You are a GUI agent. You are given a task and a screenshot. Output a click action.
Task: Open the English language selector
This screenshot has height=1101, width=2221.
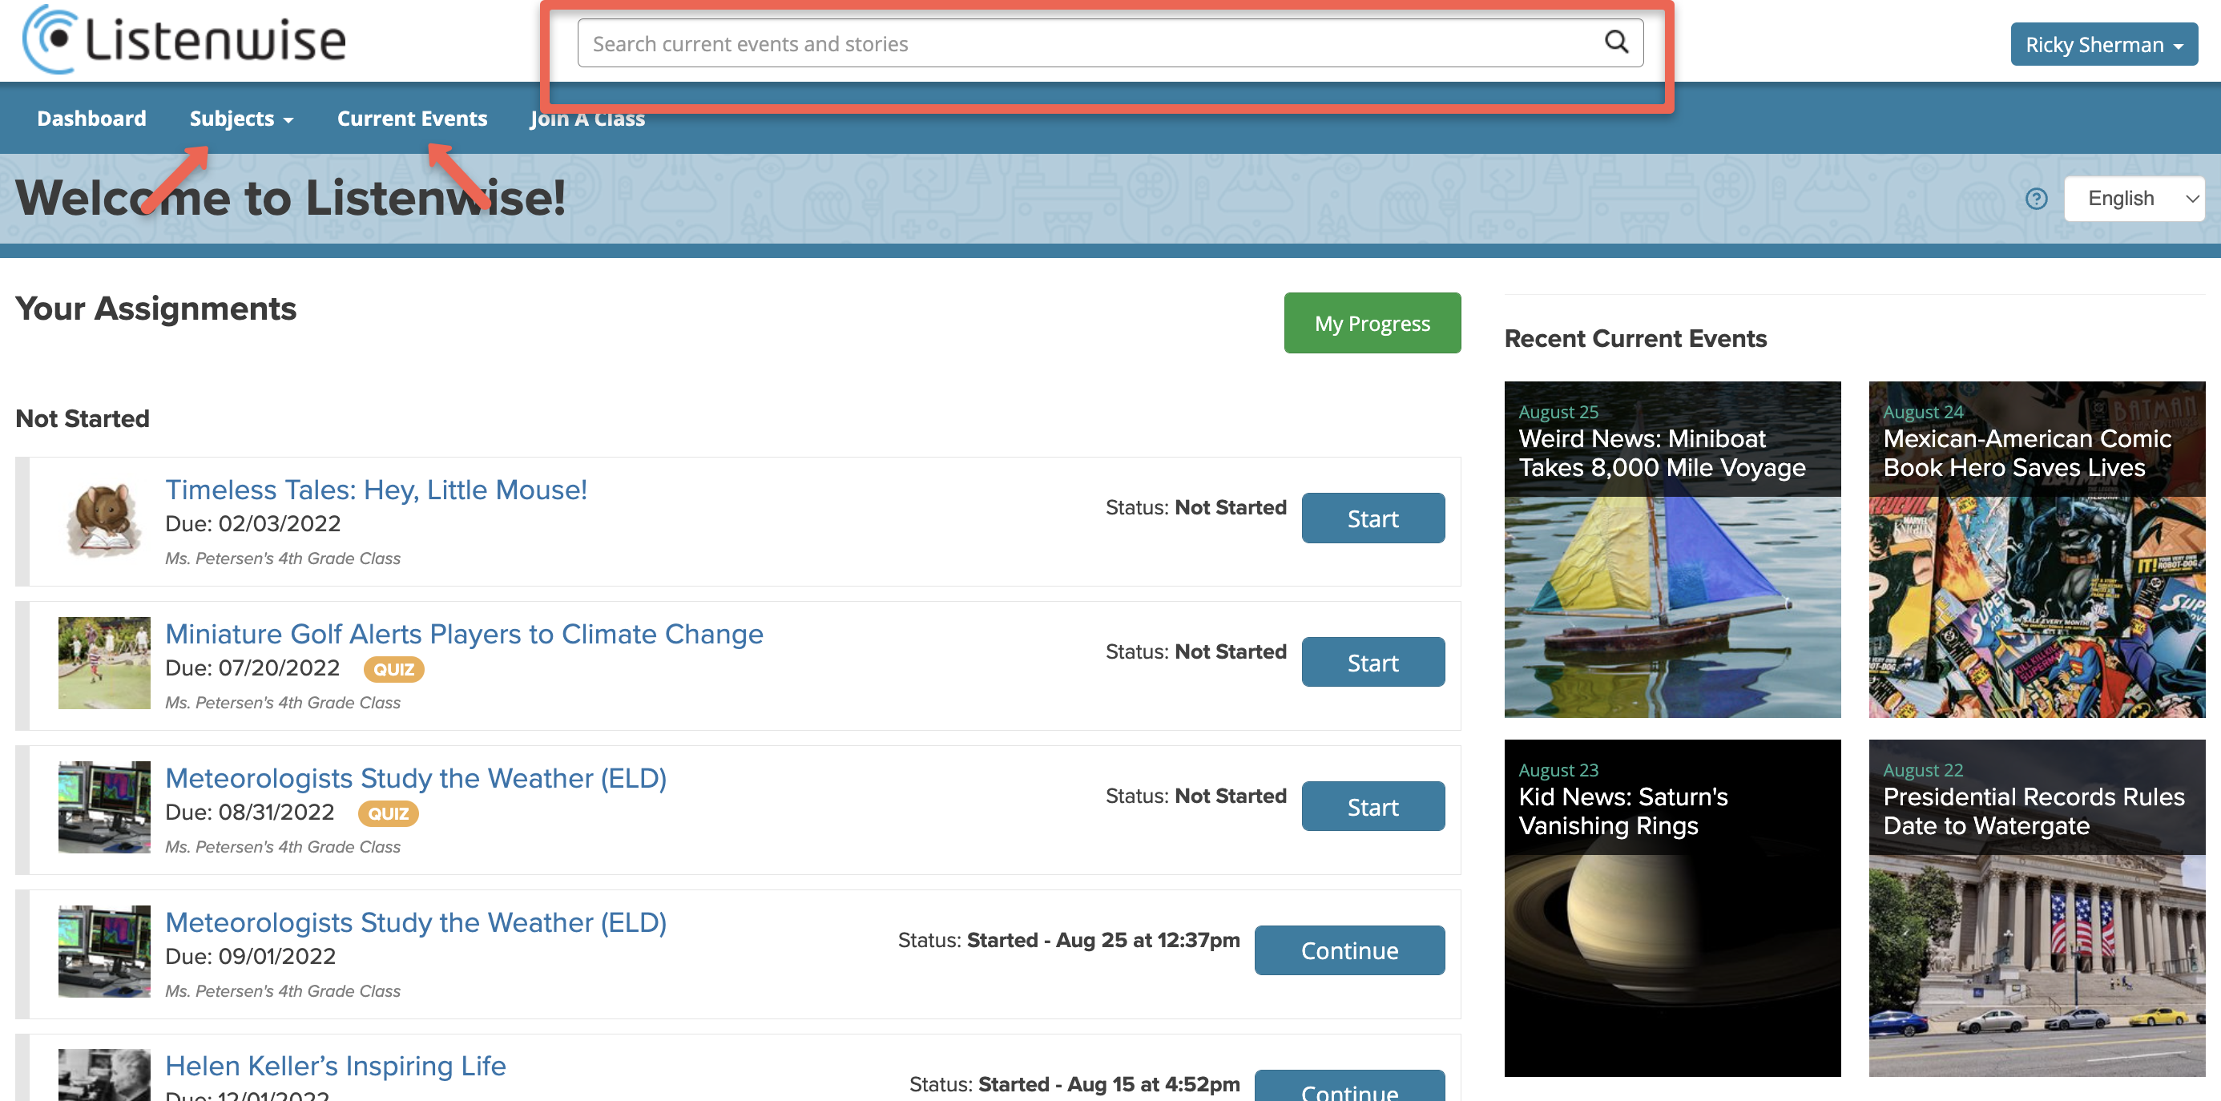[2134, 200]
